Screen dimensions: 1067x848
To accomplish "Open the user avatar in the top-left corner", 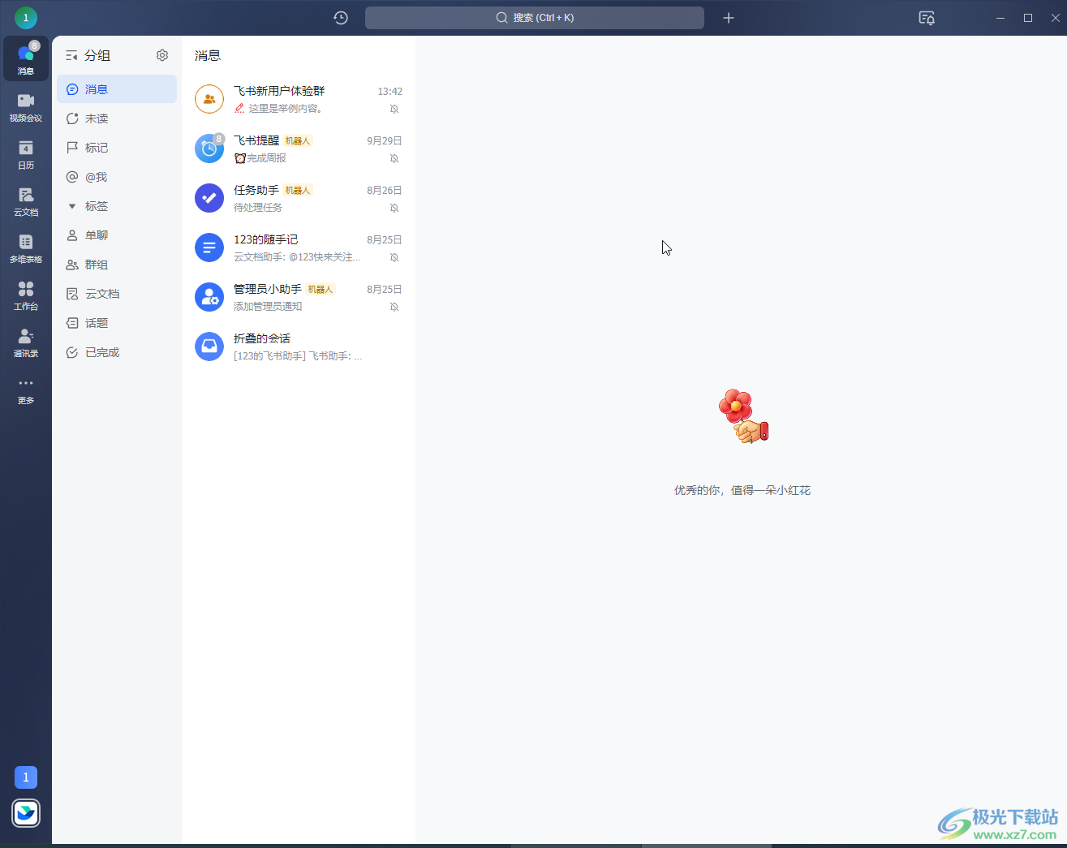I will coord(26,17).
